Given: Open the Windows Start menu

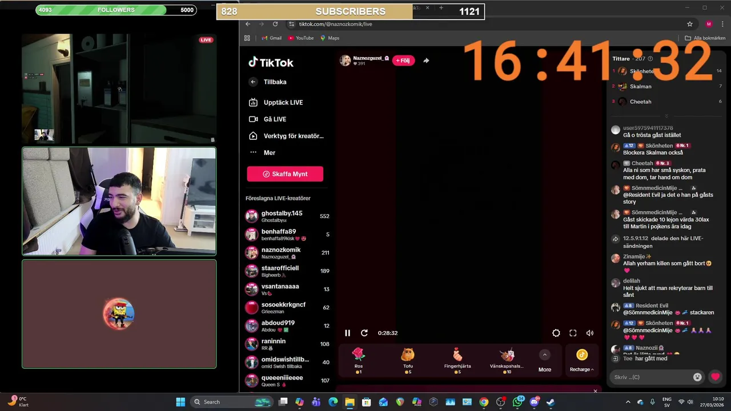Looking at the screenshot, I should [180, 402].
